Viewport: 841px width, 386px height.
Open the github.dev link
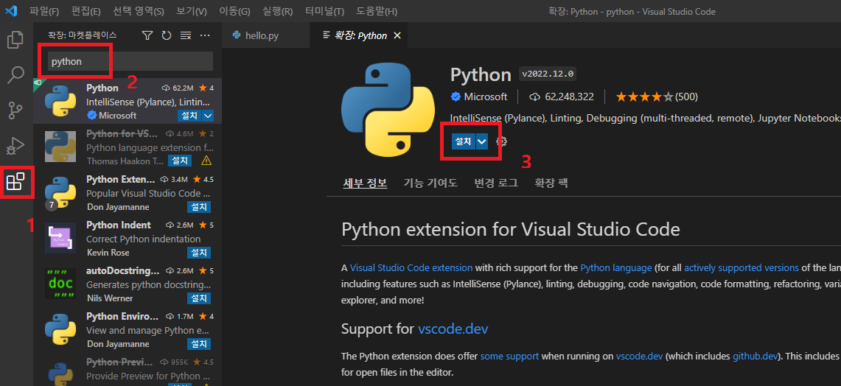click(x=756, y=356)
